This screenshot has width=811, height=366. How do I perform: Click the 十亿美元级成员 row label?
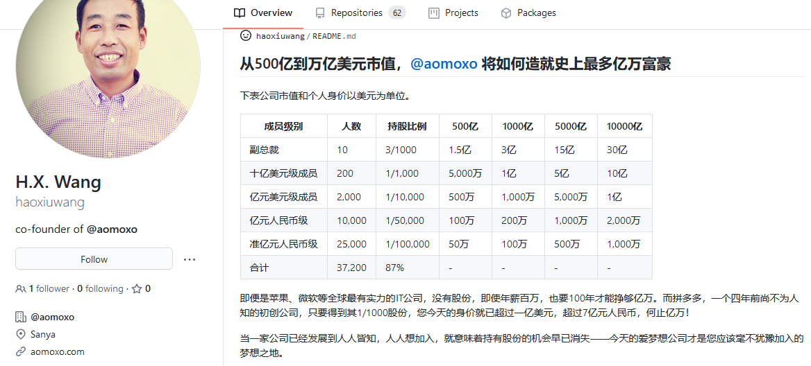[x=283, y=173]
